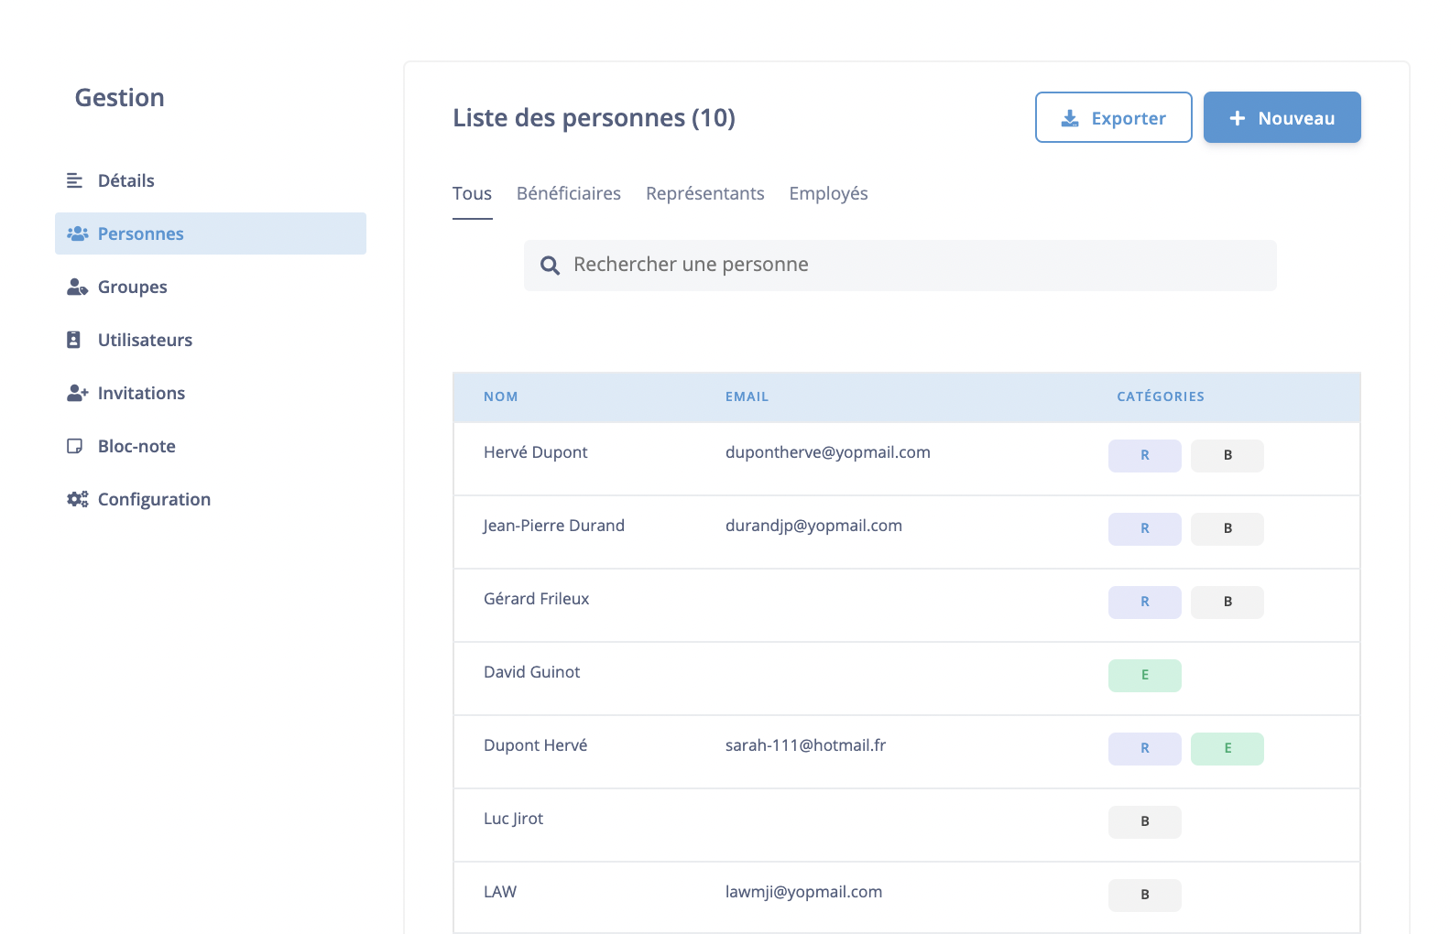Screen dimensions: 1451x934
Task: Click the B badge on Luc Jirot row
Action: click(1144, 822)
